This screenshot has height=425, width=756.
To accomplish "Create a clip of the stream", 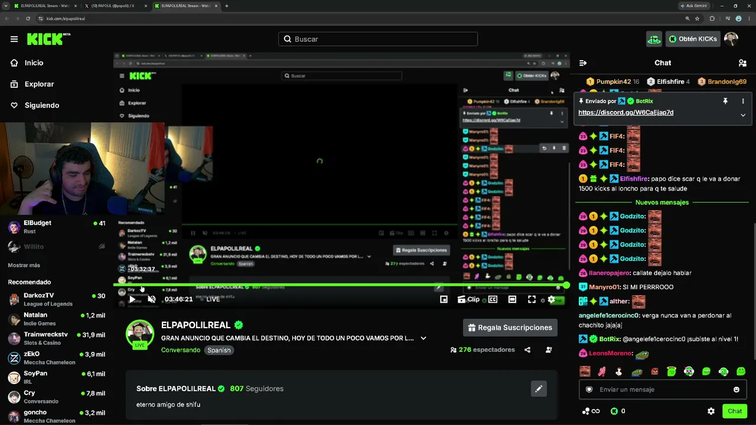I will [x=468, y=299].
